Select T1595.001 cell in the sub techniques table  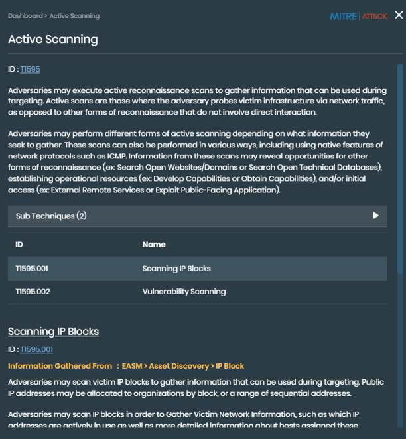[32, 269]
